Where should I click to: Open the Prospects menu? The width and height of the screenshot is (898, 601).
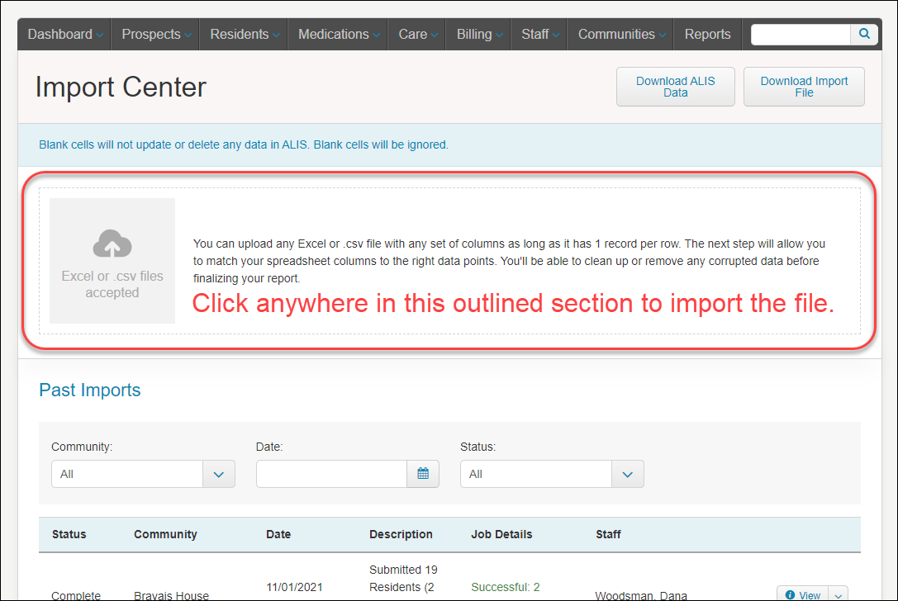coord(155,35)
